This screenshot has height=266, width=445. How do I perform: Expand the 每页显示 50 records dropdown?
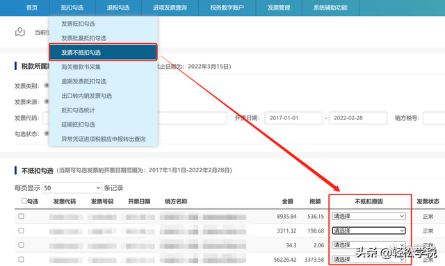point(72,188)
